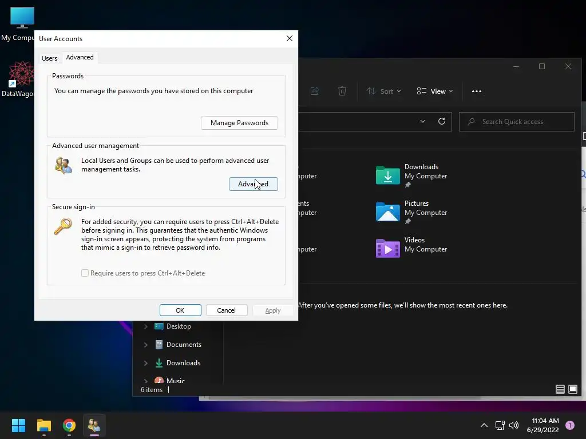Switch to details view layout icon
Viewport: 586px width, 439px height.
[x=560, y=389]
